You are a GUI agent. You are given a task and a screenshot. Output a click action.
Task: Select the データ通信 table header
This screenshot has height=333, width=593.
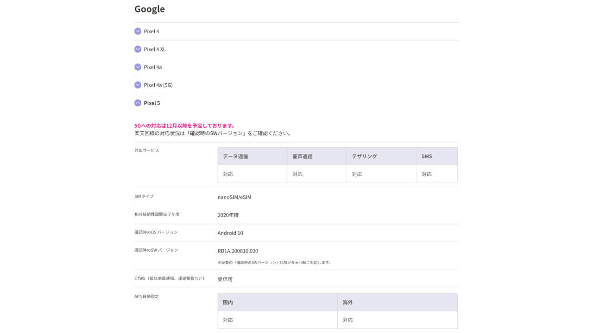point(235,156)
